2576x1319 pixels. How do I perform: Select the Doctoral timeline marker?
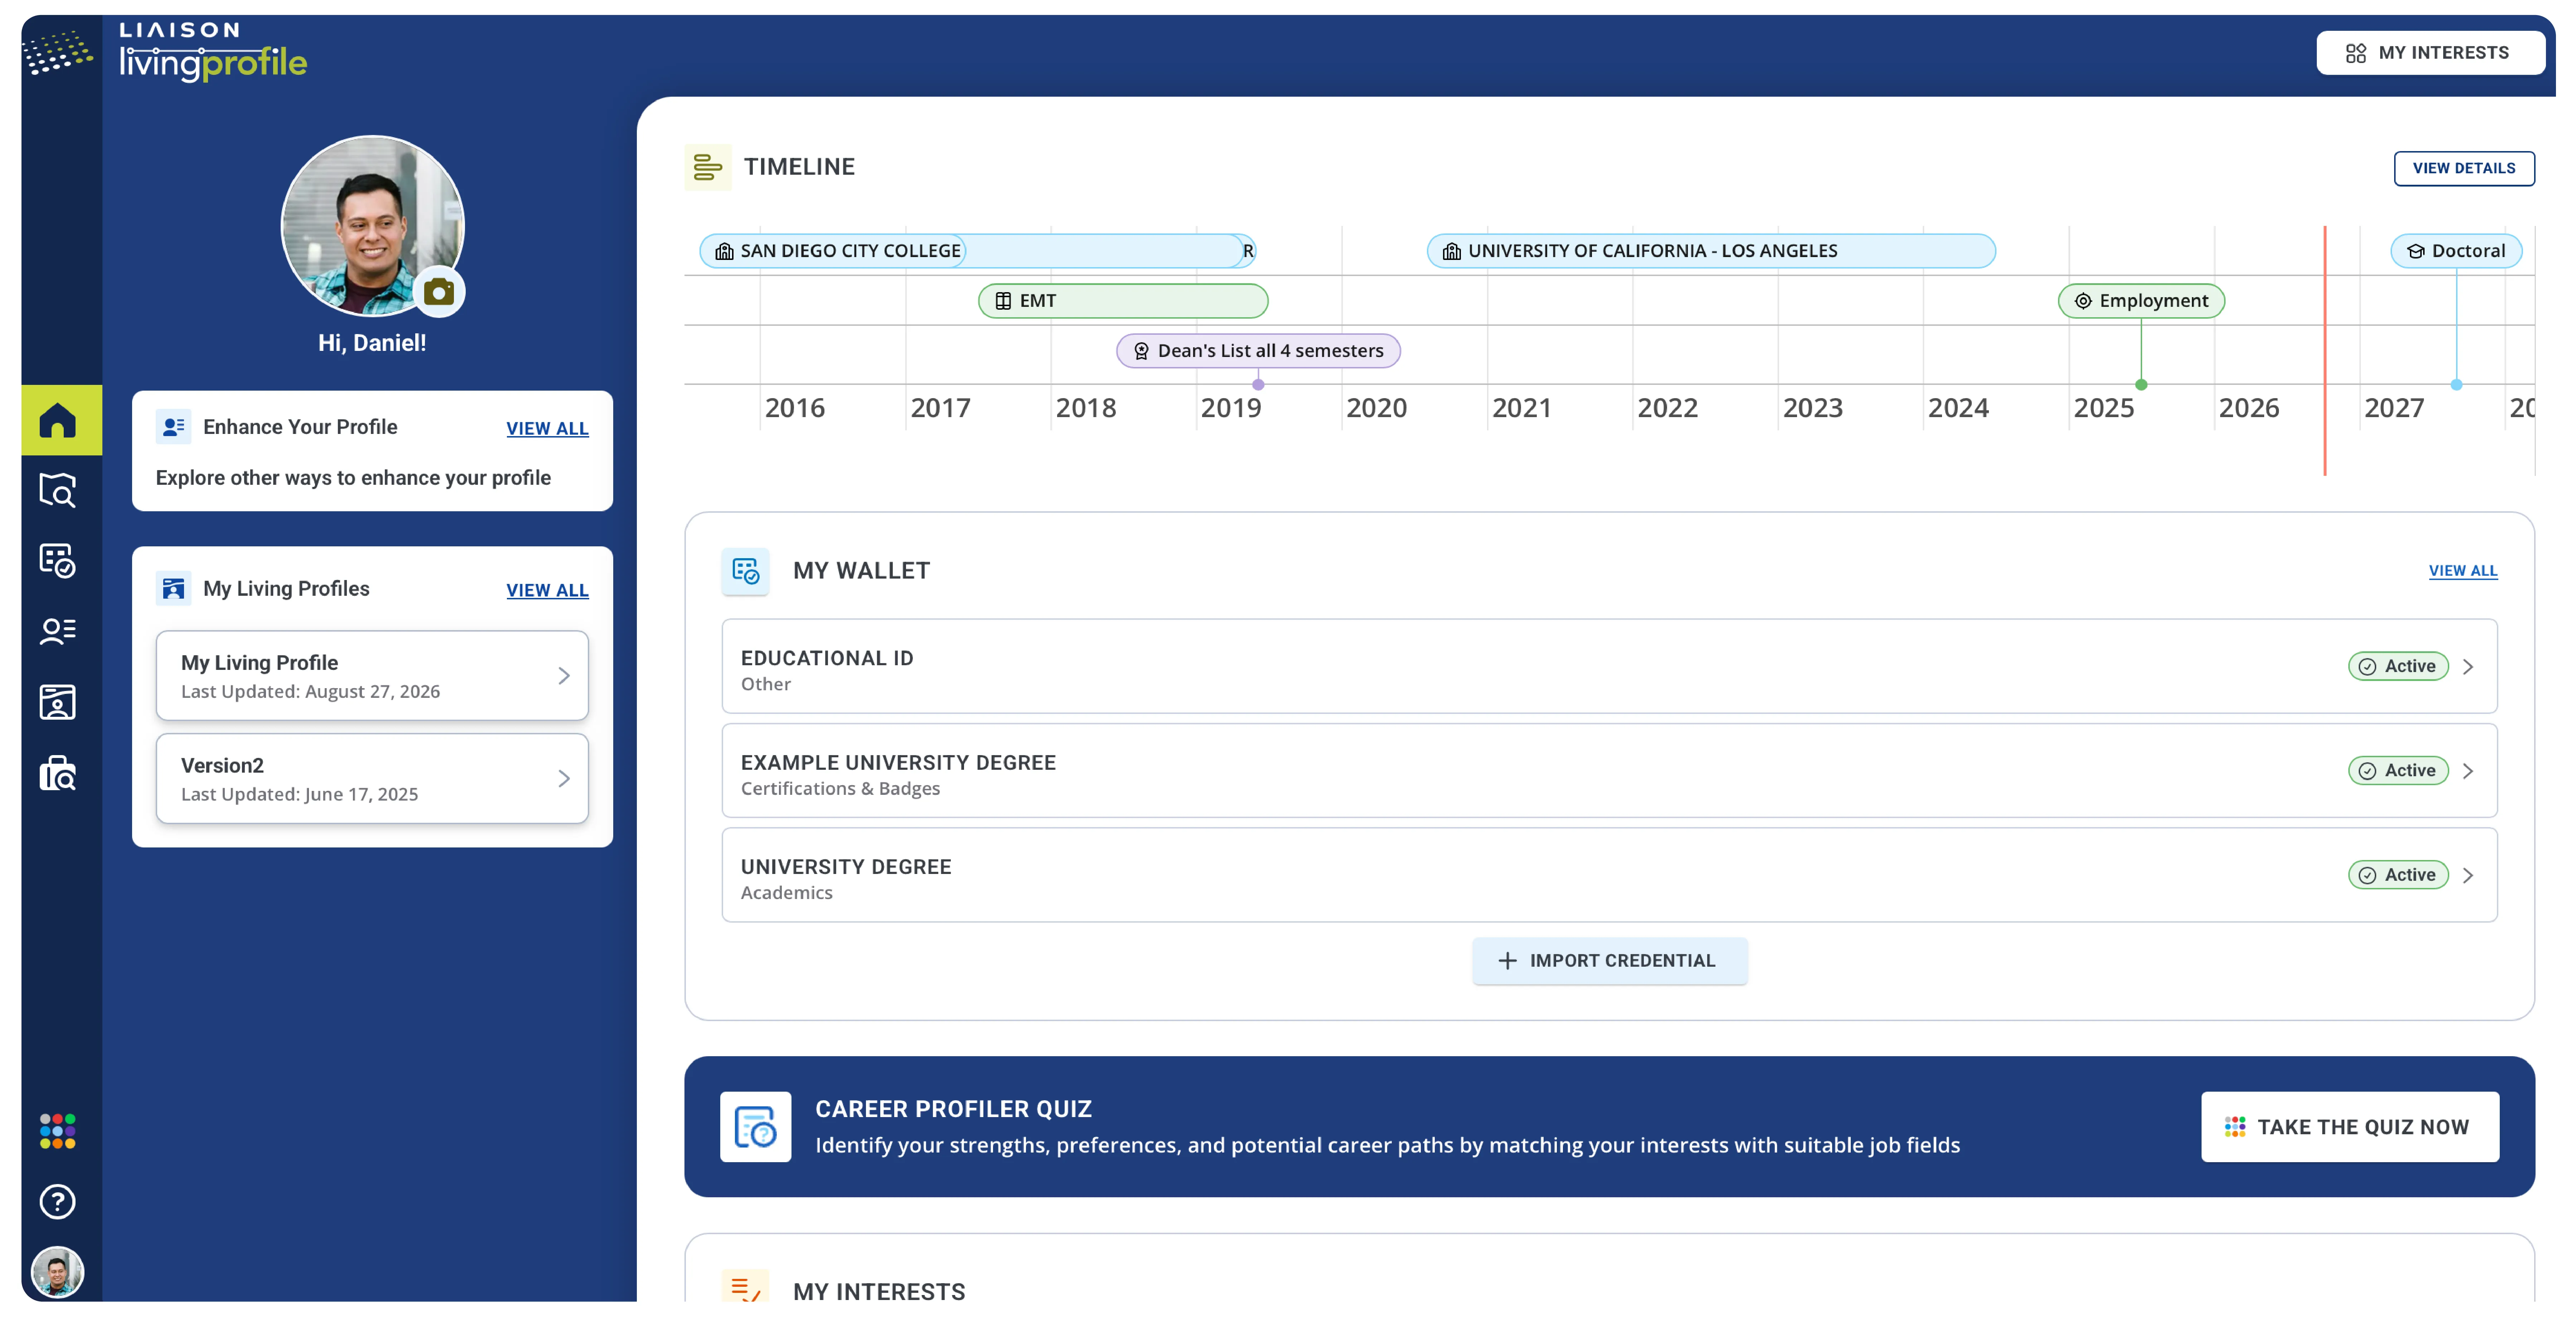(x=2456, y=251)
